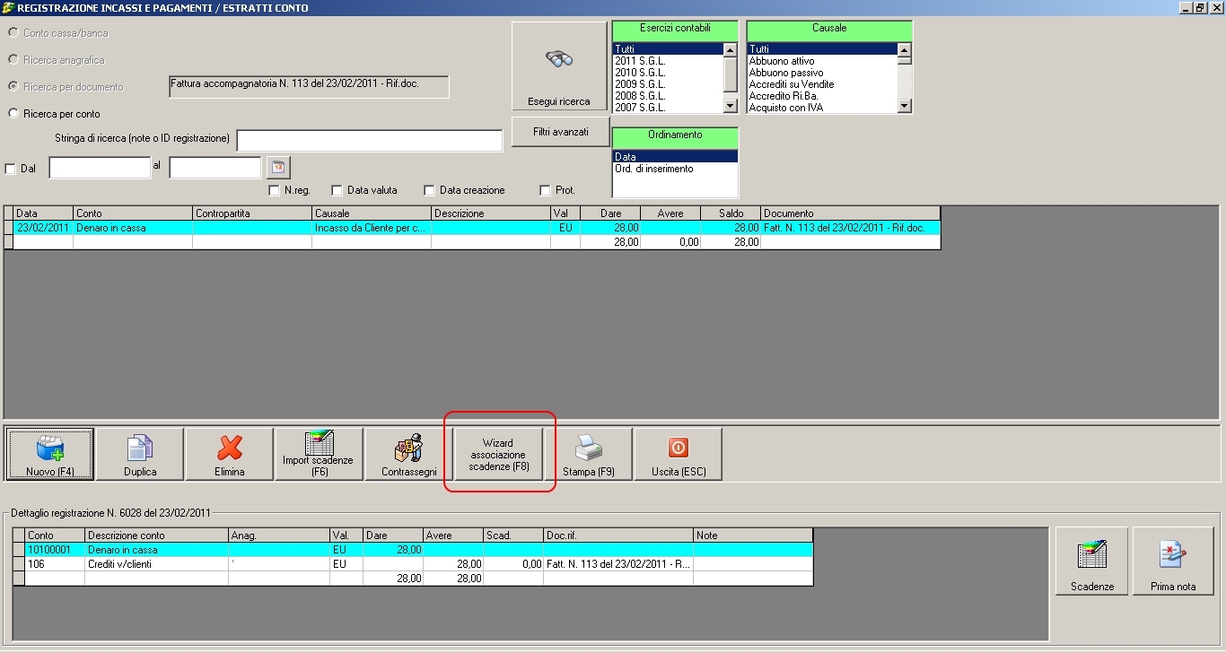
Task: Select Abbuono attivo causale
Action: 822,61
